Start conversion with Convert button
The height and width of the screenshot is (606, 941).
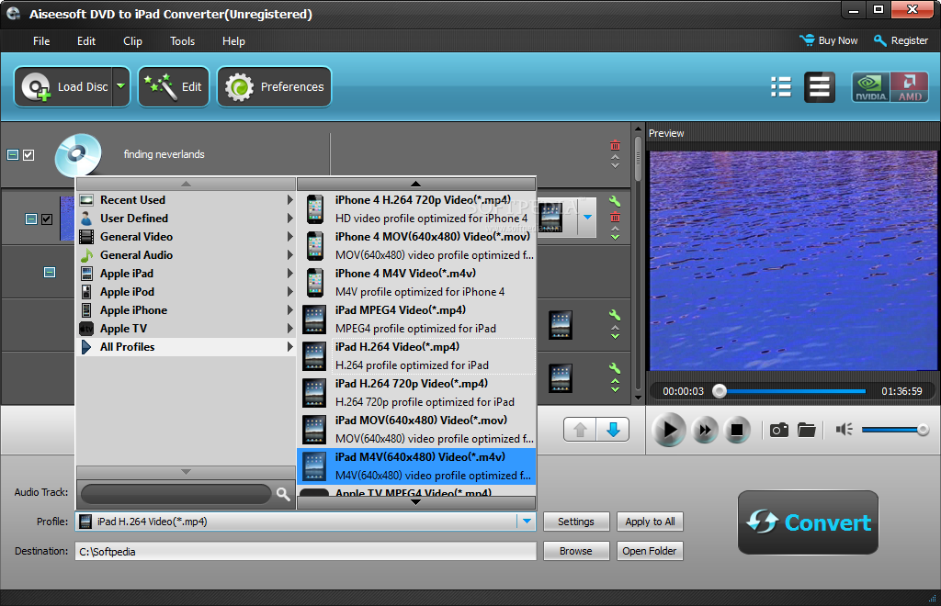tap(808, 522)
